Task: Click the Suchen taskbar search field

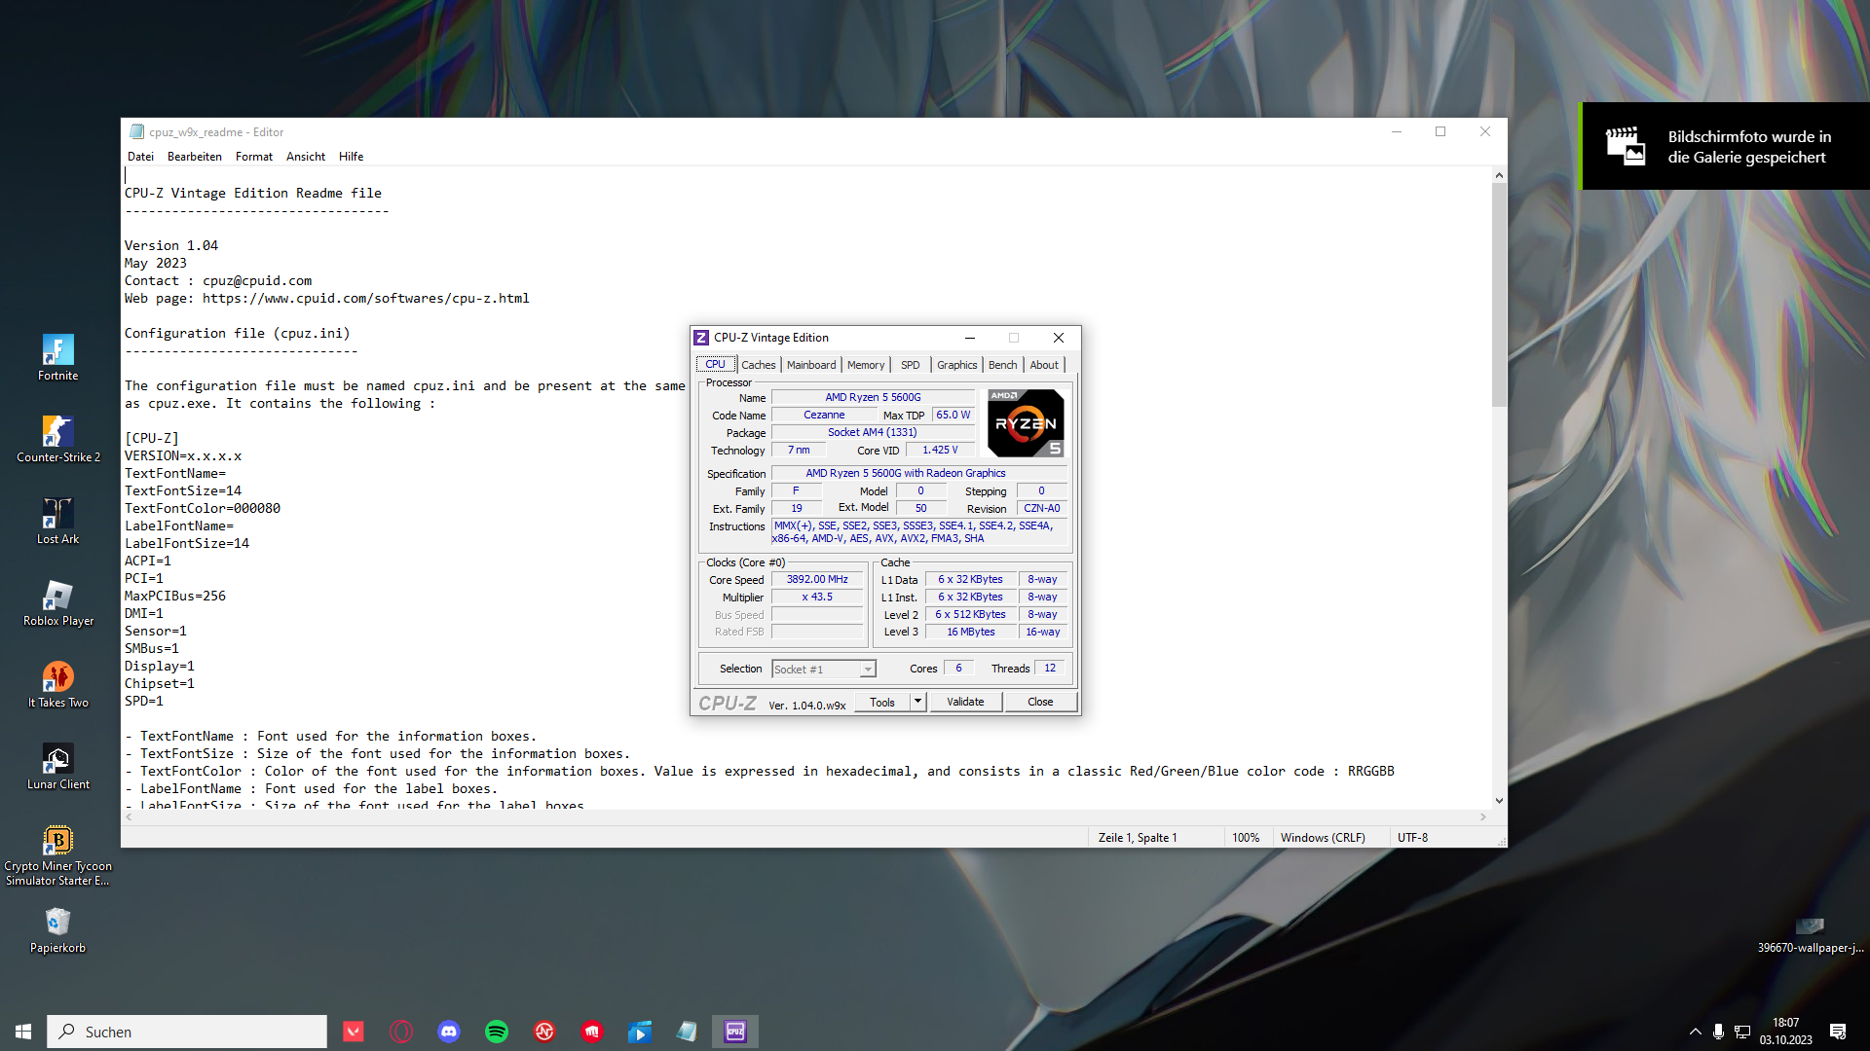Action: pyautogui.click(x=187, y=1032)
